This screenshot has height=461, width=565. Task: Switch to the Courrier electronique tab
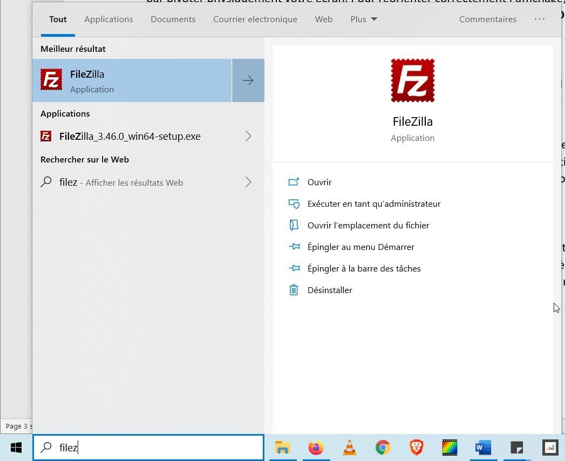pyautogui.click(x=255, y=19)
